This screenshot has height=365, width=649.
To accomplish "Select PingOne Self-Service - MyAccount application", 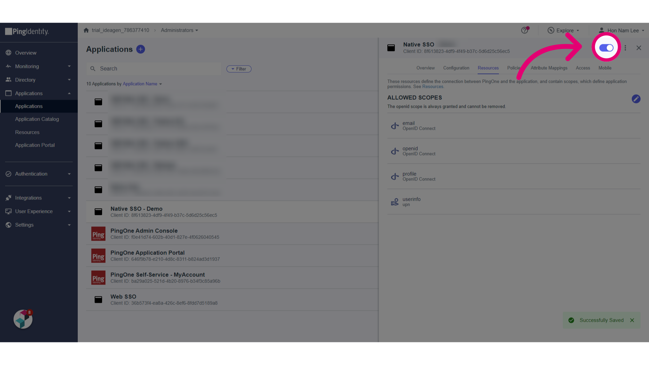I will click(x=232, y=277).
